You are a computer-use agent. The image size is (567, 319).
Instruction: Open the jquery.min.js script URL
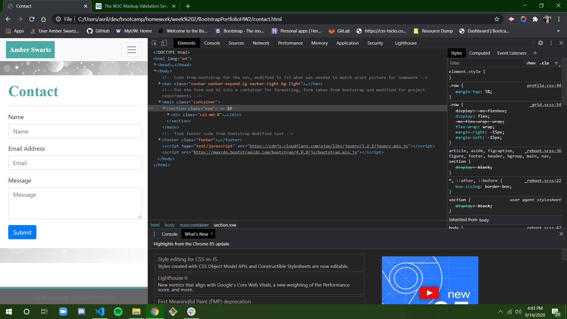click(x=329, y=146)
